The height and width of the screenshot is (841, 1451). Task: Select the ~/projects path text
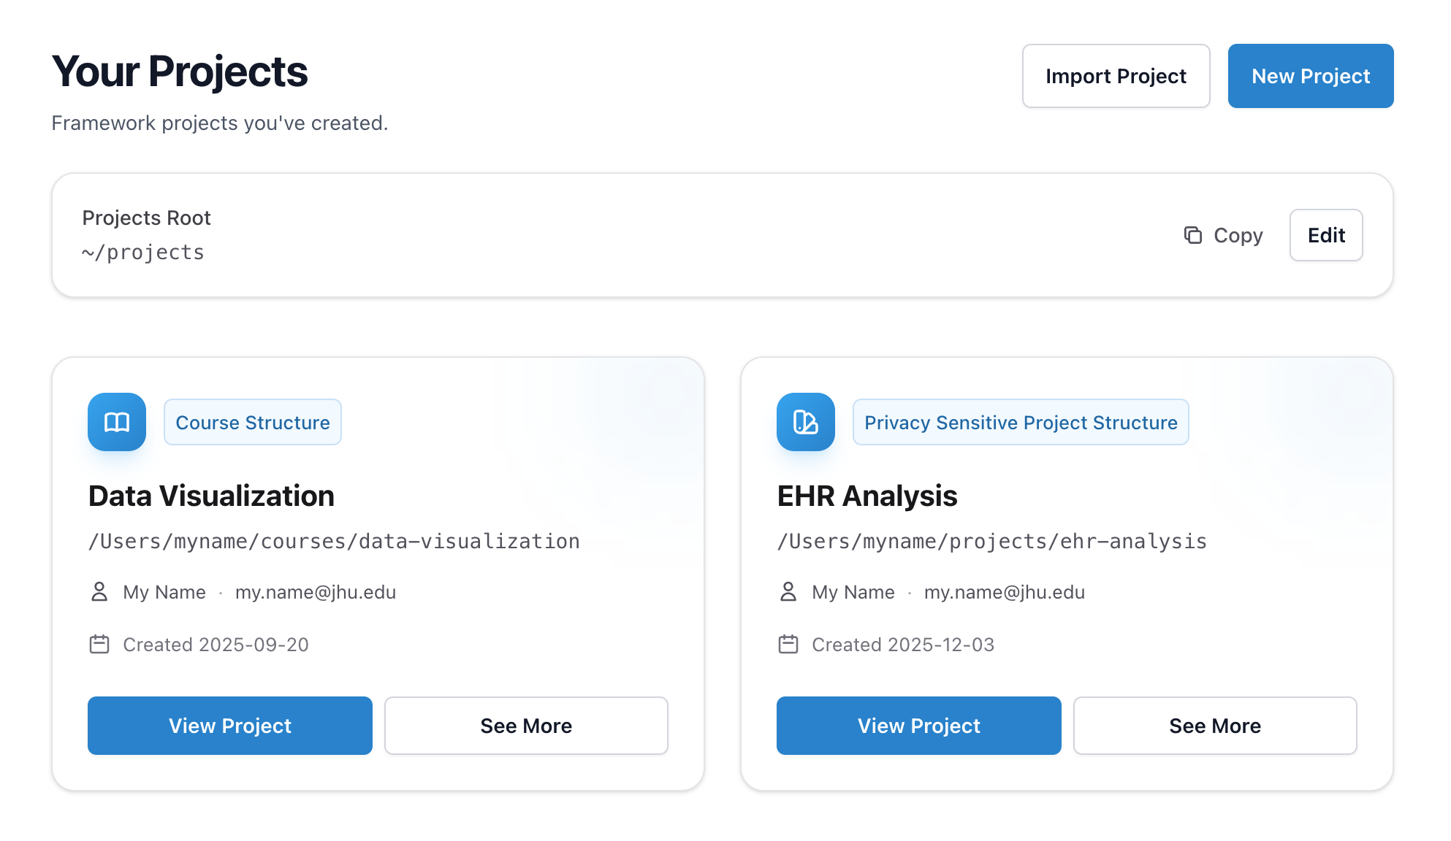pos(143,252)
